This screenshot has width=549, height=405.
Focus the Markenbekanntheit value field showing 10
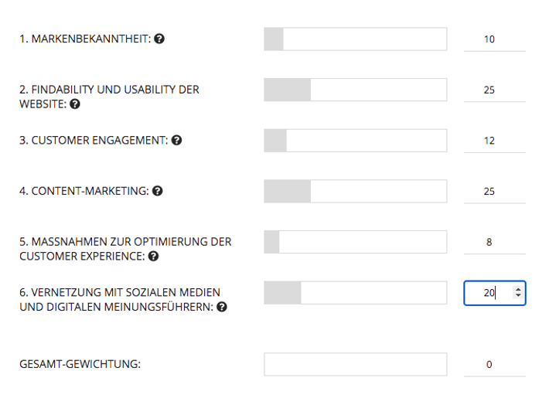[495, 39]
